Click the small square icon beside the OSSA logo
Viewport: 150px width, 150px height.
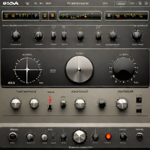pos(28,4)
